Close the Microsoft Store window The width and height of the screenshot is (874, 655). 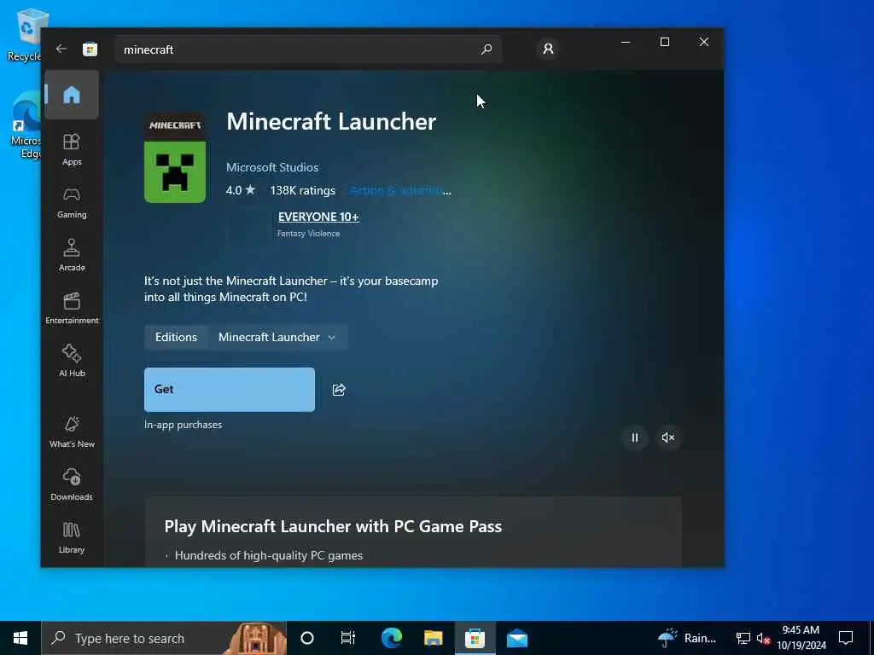pos(704,43)
